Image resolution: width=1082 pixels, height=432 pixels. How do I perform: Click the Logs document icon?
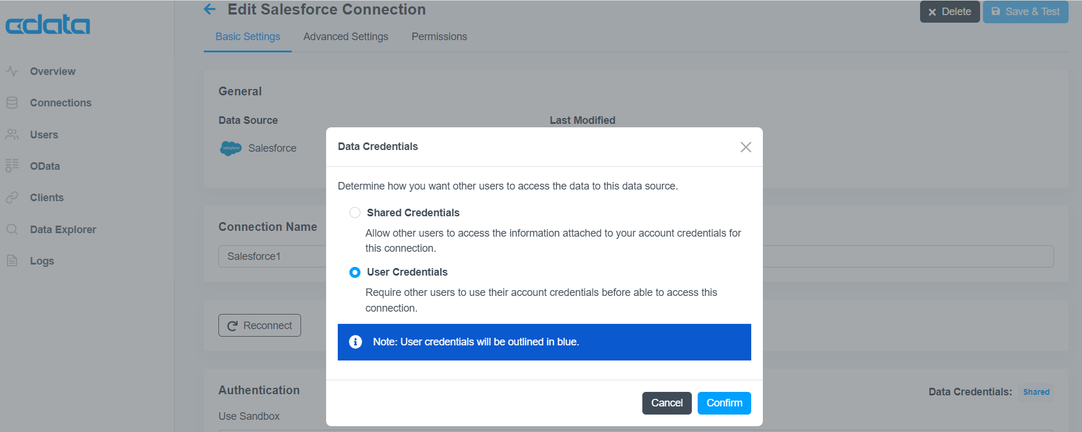[12, 260]
